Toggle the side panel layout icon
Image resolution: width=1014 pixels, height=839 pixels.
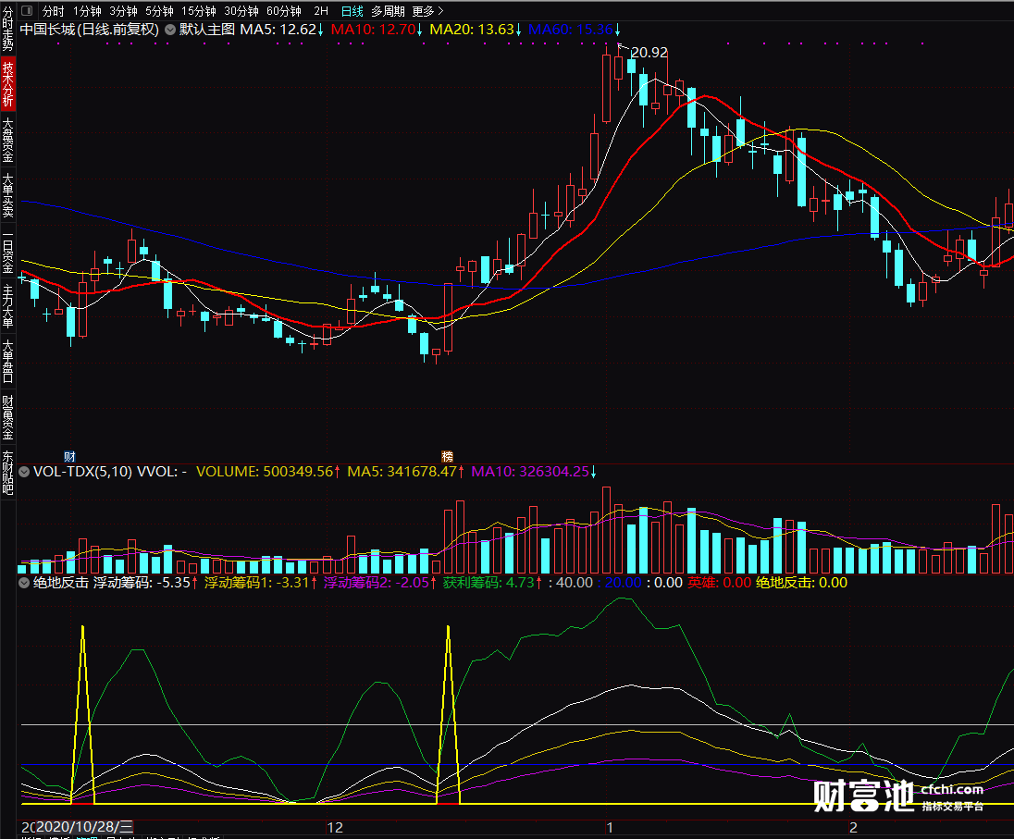pos(27,10)
